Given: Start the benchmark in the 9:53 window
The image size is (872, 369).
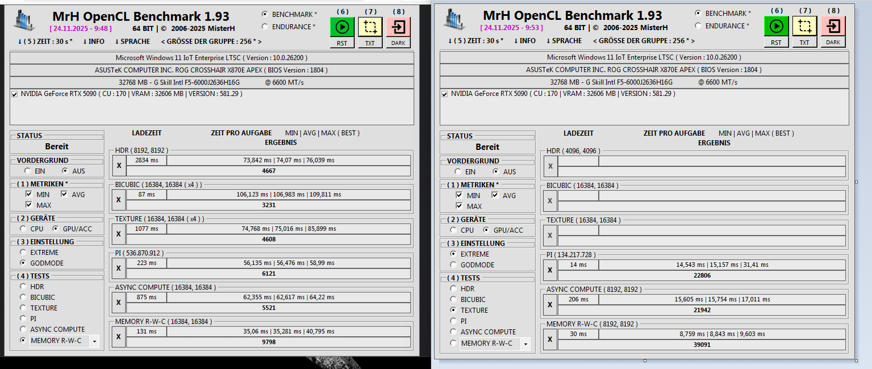Looking at the screenshot, I should click(x=776, y=26).
